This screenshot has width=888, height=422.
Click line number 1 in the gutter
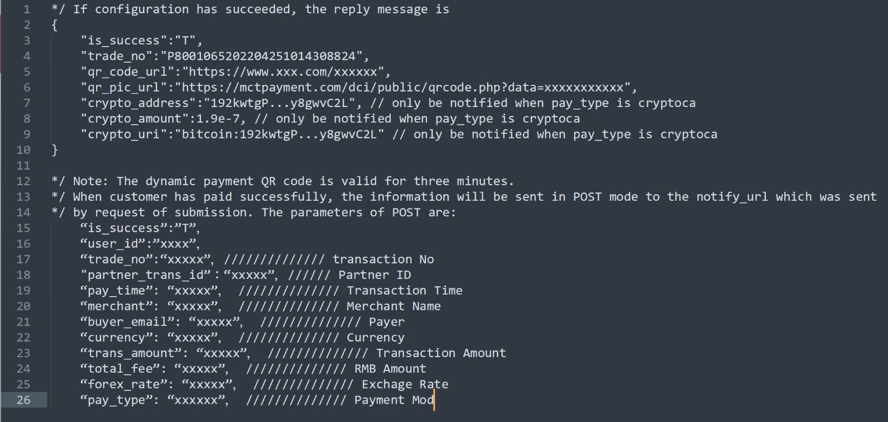[27, 9]
